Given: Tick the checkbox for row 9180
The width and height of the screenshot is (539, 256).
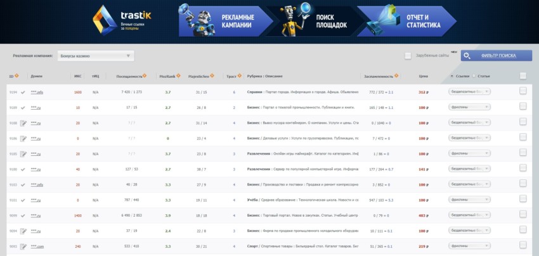Looking at the screenshot, I should pos(523,168).
